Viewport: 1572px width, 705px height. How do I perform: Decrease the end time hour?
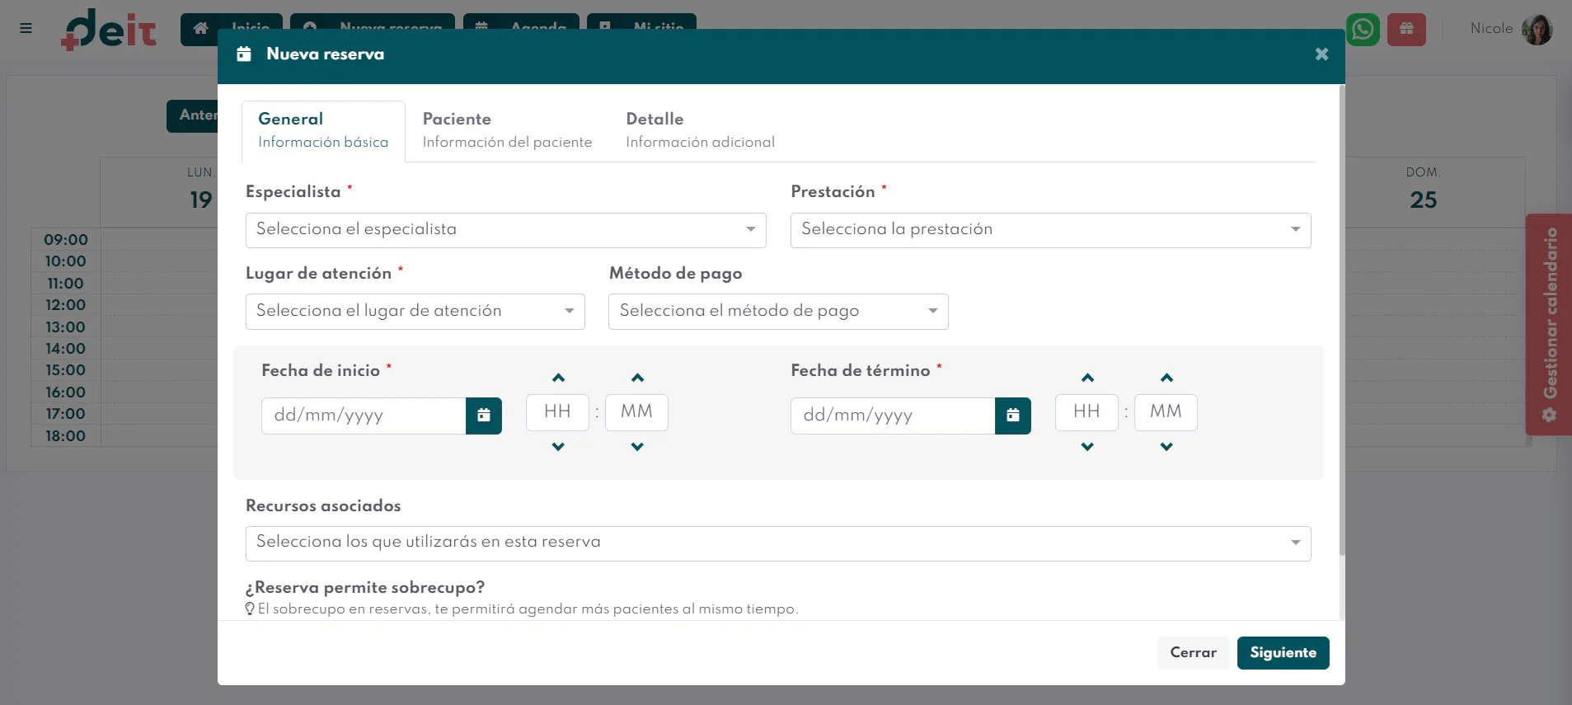[1087, 446]
